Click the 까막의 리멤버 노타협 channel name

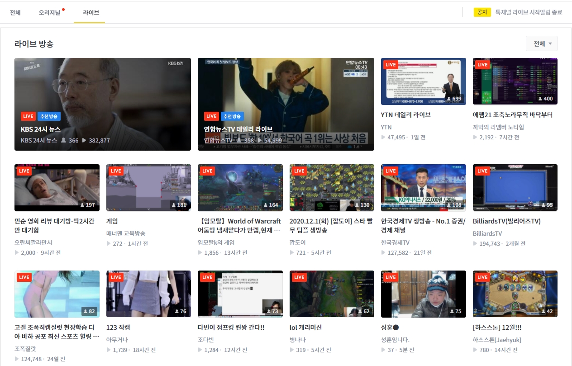[498, 127]
